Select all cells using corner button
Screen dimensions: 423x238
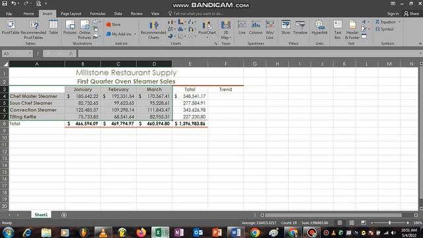pos(5,64)
